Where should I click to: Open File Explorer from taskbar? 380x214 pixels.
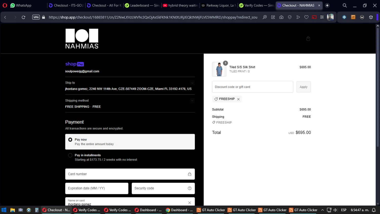[x=12, y=210]
